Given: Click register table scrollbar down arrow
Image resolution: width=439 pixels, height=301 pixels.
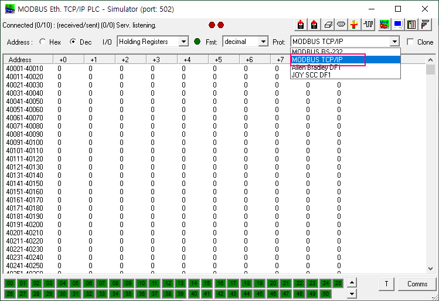Looking at the screenshot, I should click(430, 269).
